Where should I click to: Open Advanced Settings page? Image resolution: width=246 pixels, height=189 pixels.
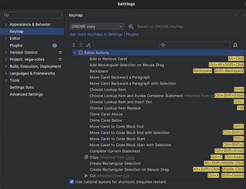26,95
